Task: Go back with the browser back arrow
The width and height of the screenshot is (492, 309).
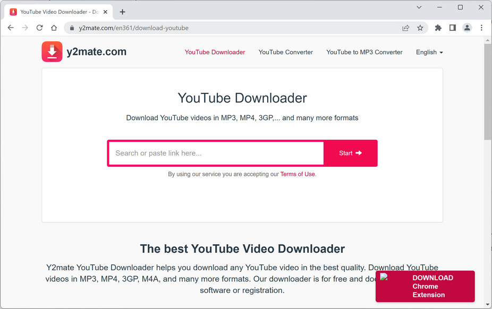Action: click(x=11, y=28)
